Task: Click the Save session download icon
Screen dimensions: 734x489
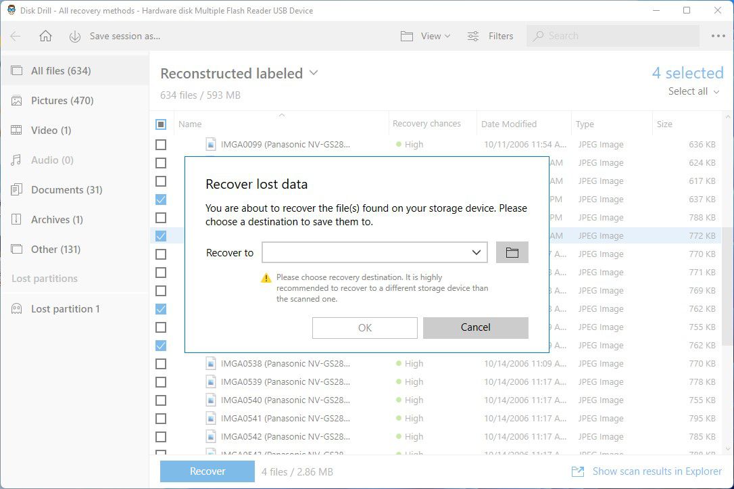Action: coord(75,37)
